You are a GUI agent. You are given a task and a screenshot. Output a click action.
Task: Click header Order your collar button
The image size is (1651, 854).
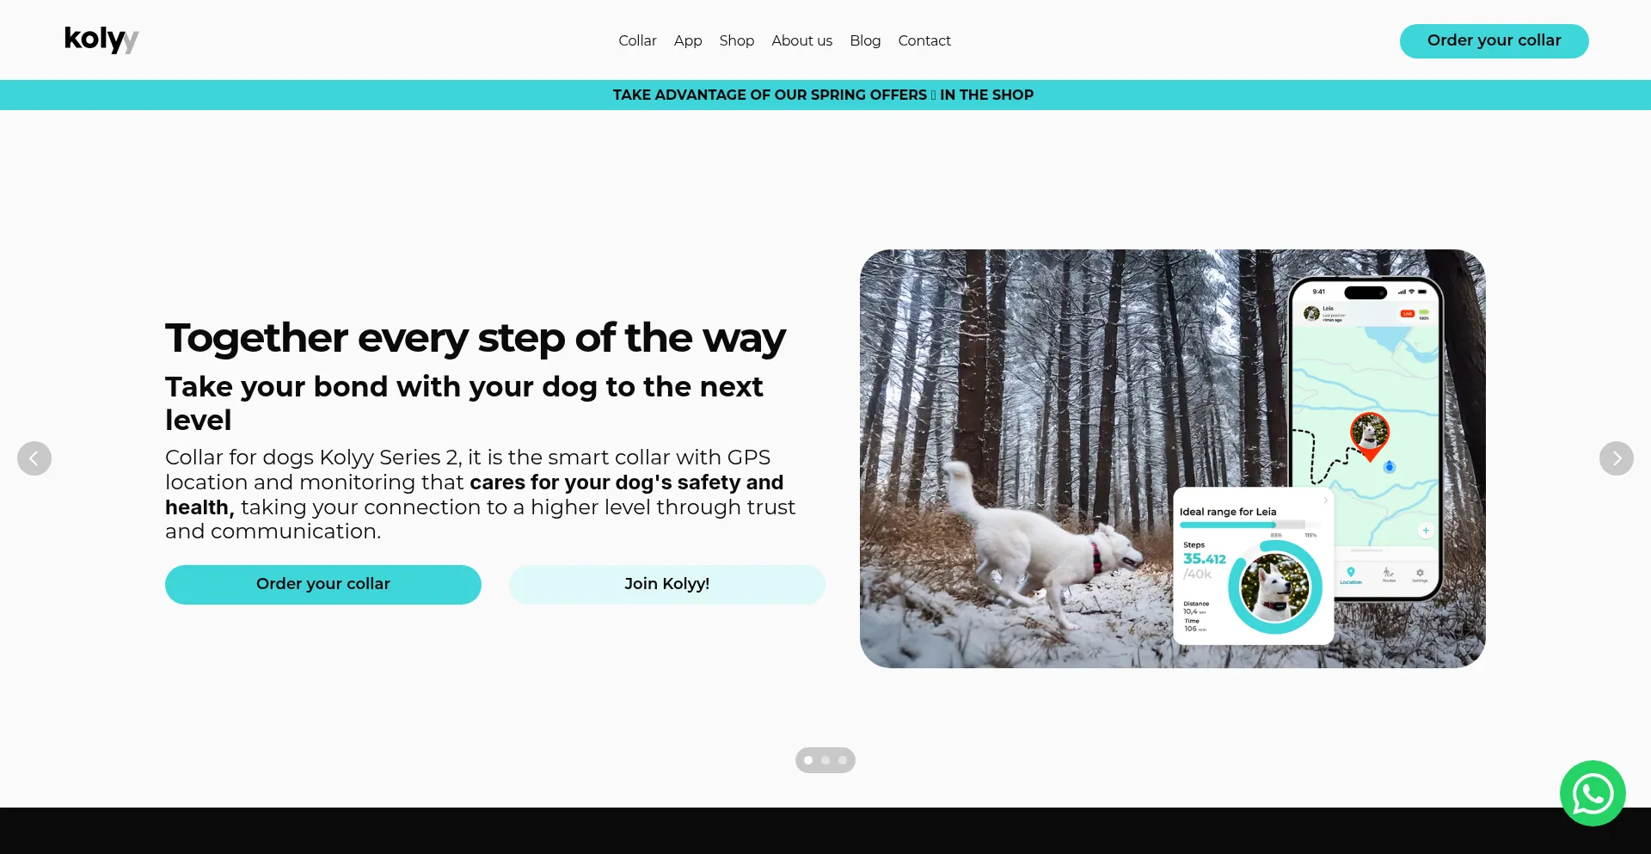(x=1494, y=41)
